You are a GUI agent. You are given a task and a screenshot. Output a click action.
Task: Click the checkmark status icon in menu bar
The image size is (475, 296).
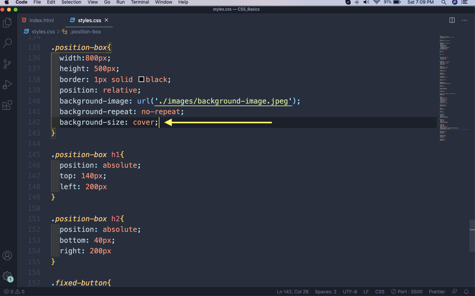coord(348,2)
